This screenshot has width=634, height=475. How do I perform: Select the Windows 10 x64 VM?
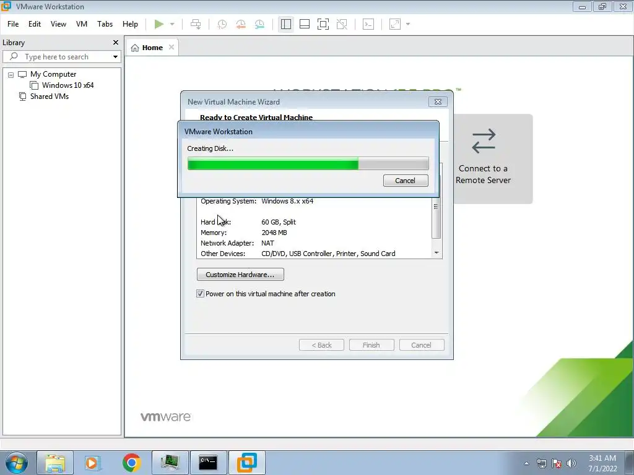tap(67, 85)
